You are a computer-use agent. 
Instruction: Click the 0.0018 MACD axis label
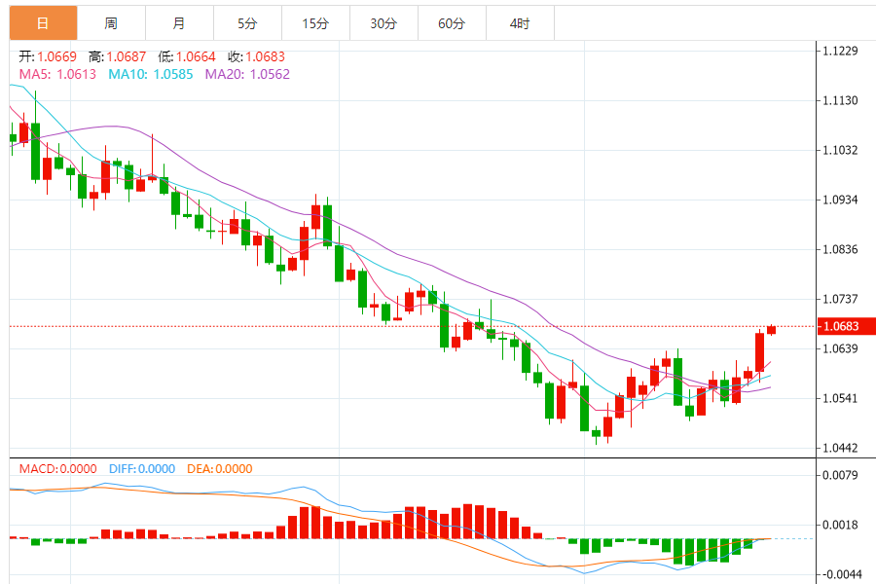(840, 525)
